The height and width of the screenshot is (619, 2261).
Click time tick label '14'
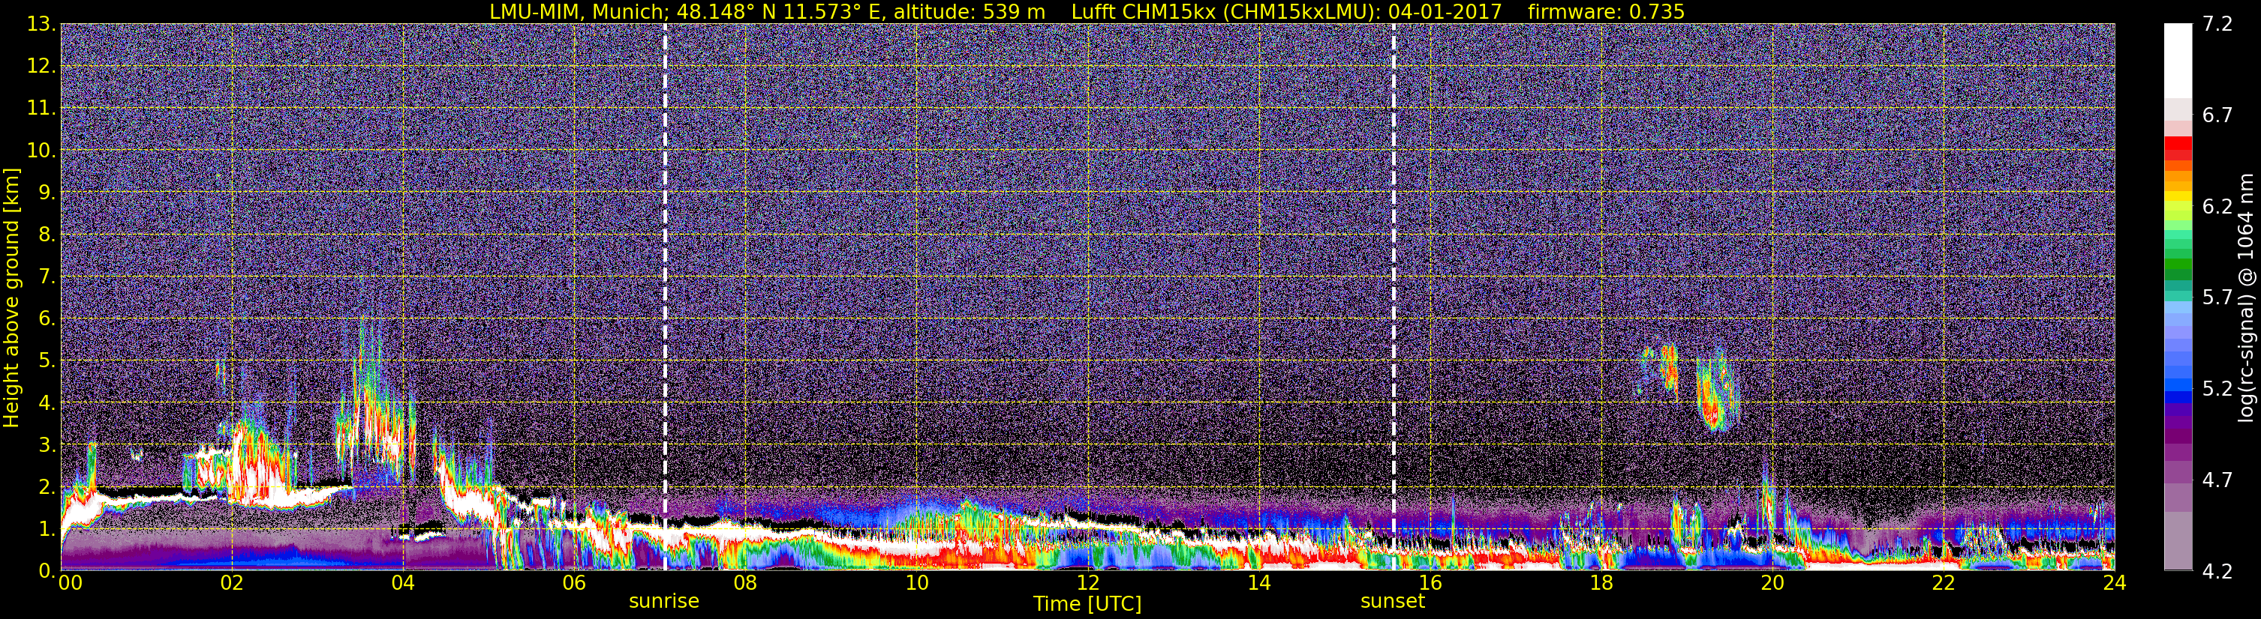click(x=1258, y=583)
